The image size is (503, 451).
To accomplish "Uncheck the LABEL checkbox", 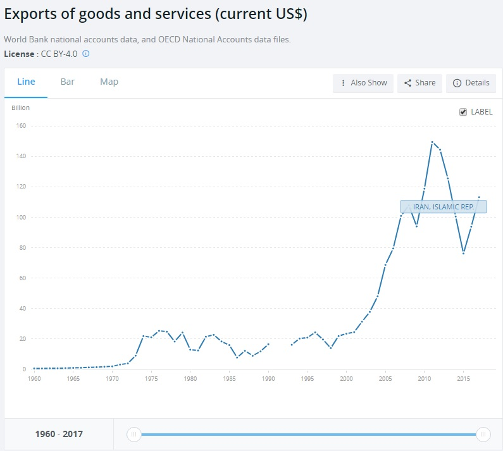I will [463, 112].
